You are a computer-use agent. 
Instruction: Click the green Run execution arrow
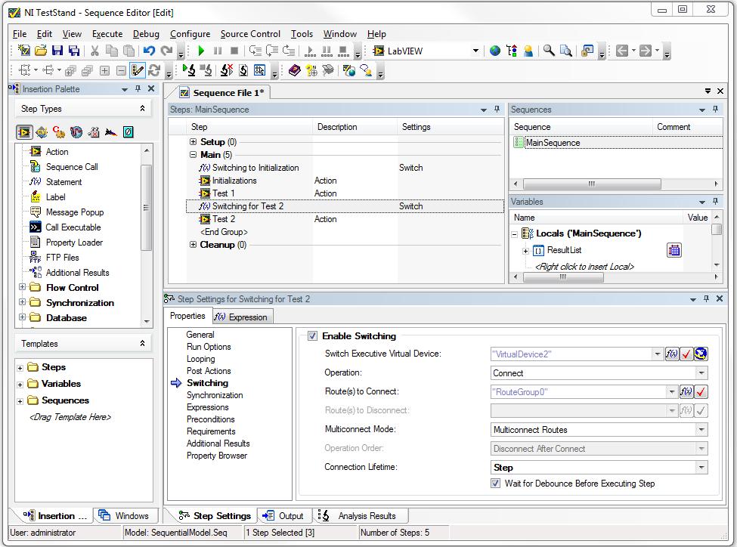point(201,51)
